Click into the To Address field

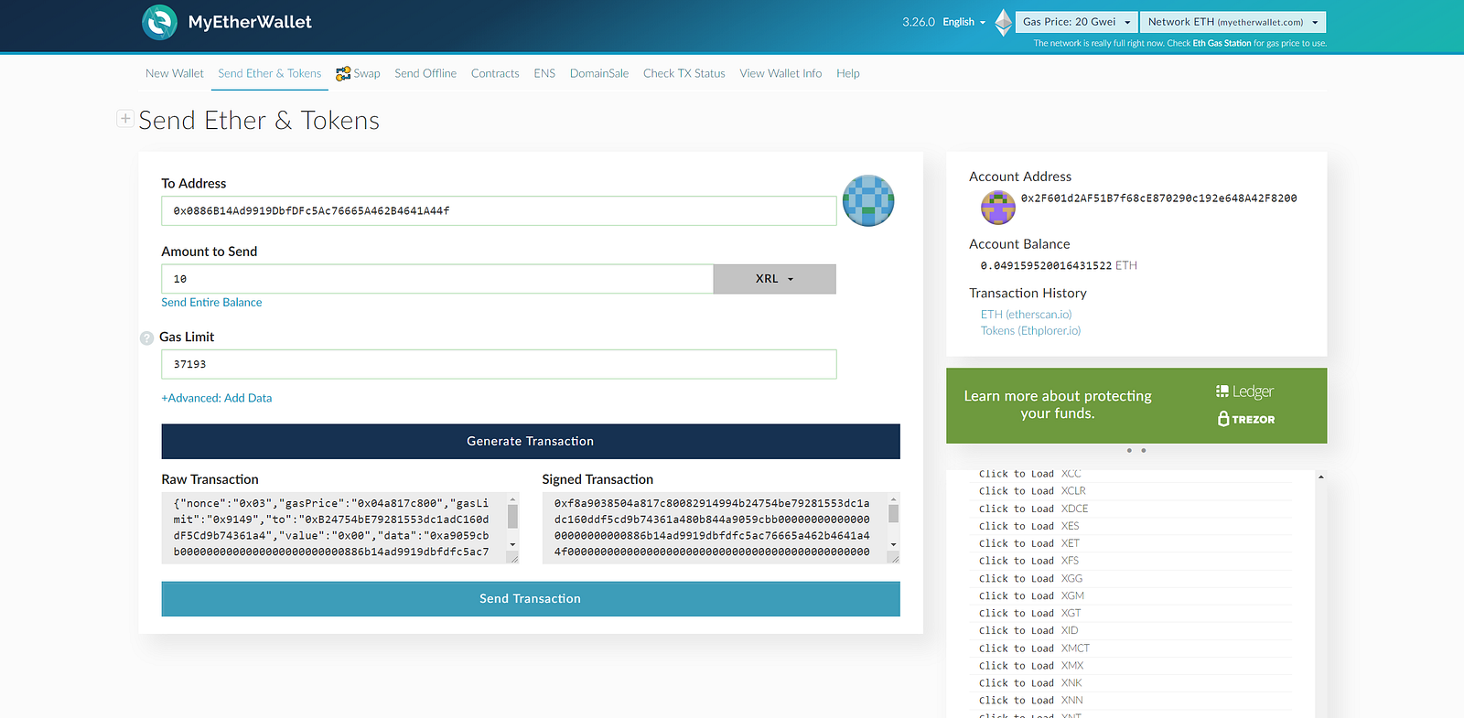pos(499,210)
